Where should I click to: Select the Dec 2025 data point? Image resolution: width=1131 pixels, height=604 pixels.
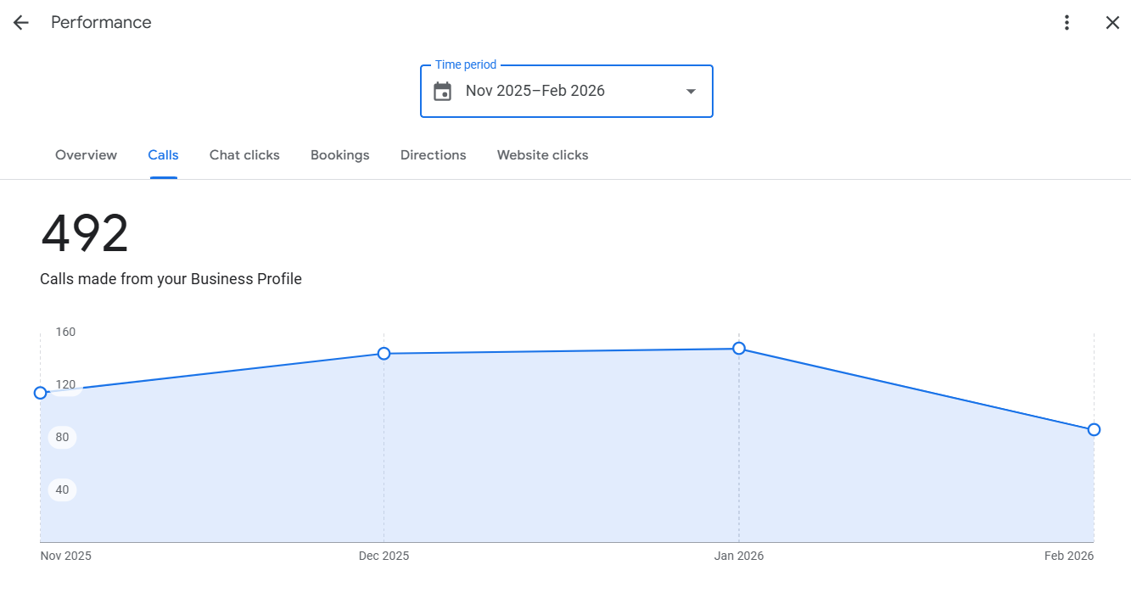[384, 354]
